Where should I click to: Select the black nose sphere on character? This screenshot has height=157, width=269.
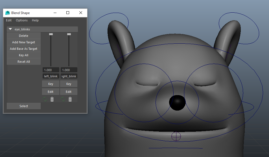[x=177, y=103]
